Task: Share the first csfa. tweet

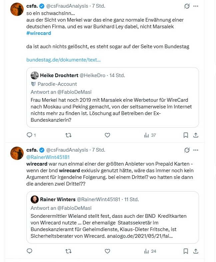Action: tap(196, 135)
